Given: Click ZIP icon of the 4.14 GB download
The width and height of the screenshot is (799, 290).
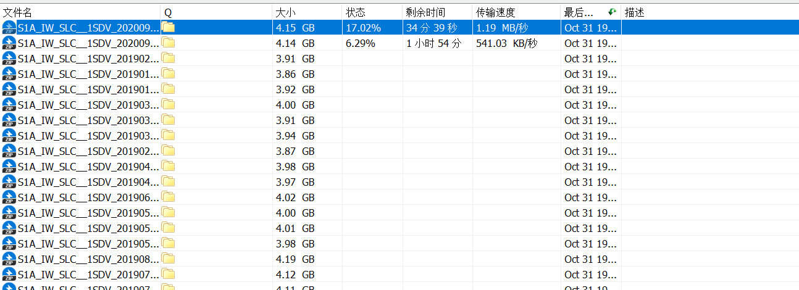Looking at the screenshot, I should click(x=9, y=43).
